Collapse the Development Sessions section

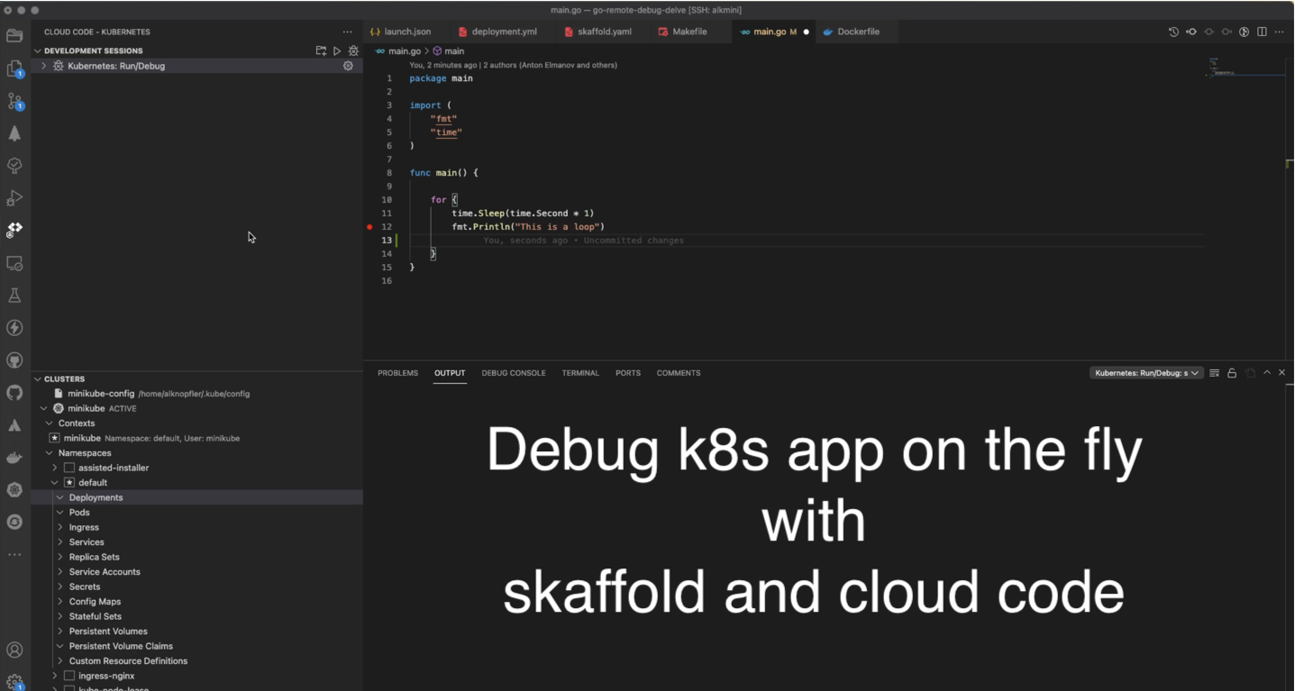point(38,51)
